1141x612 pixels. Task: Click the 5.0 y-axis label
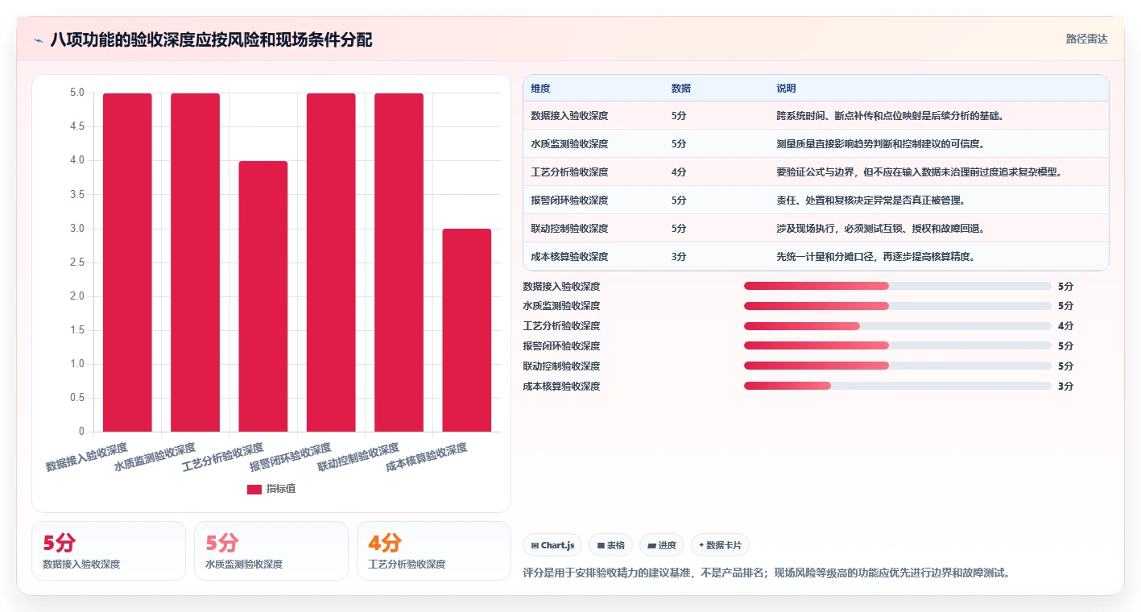pyautogui.click(x=76, y=93)
